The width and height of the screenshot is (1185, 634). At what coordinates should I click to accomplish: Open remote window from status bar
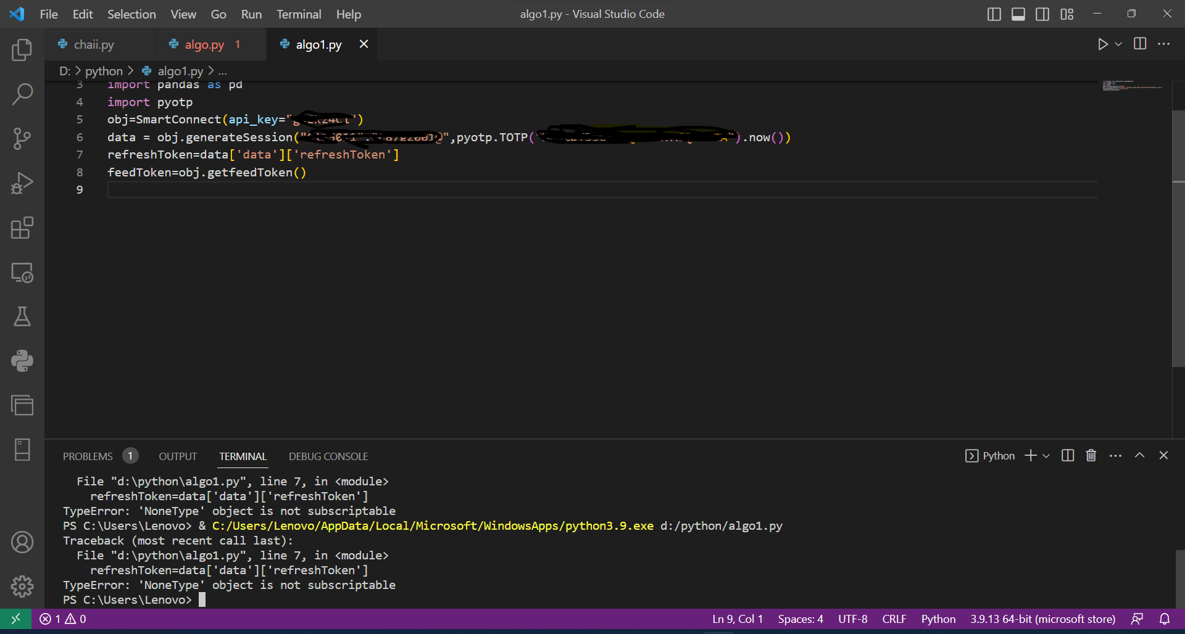16,619
